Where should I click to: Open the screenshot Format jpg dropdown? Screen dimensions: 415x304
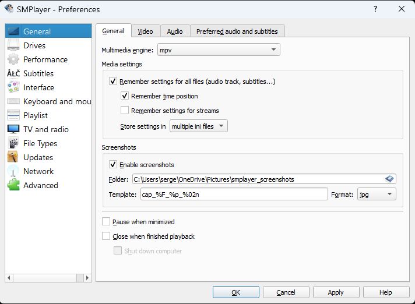377,195
